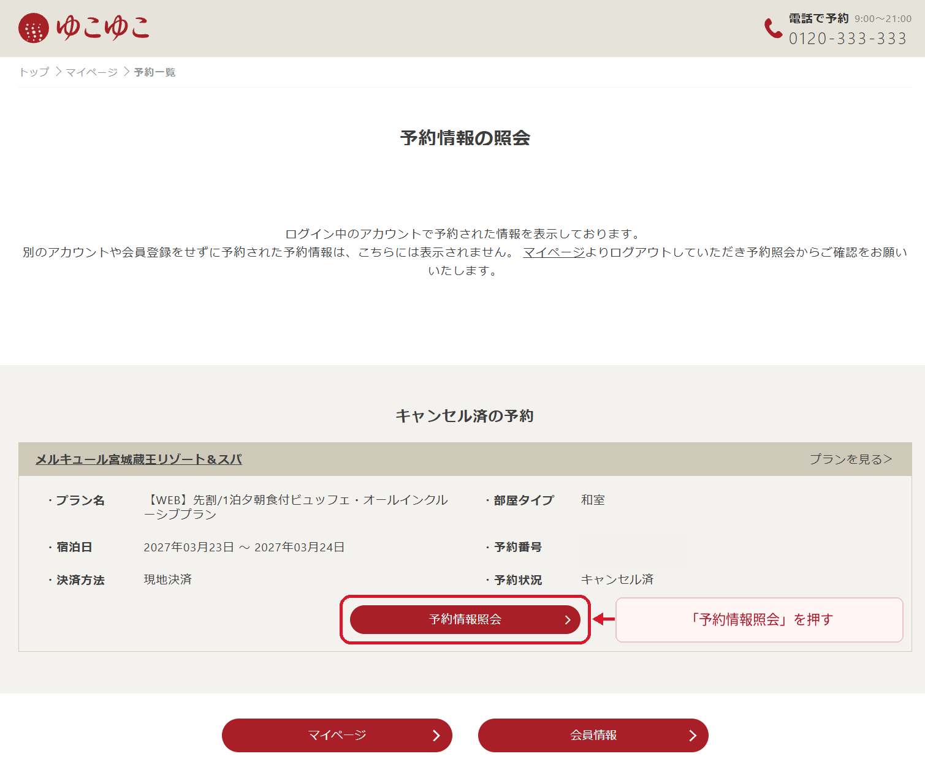Click the red phone icon
The image size is (925, 759).
773,28
